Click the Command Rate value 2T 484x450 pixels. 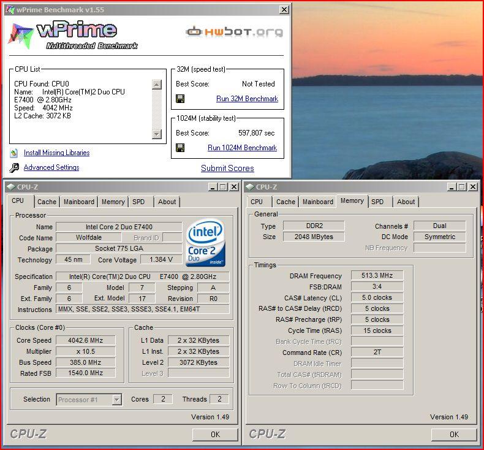click(x=377, y=352)
